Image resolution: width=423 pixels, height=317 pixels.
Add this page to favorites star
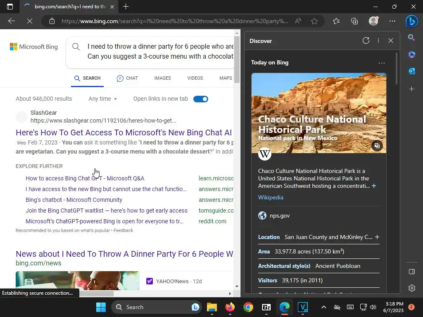click(x=314, y=21)
